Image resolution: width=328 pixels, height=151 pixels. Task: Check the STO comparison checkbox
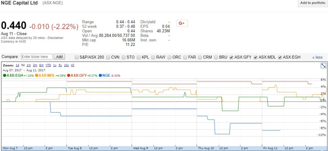click(124, 57)
